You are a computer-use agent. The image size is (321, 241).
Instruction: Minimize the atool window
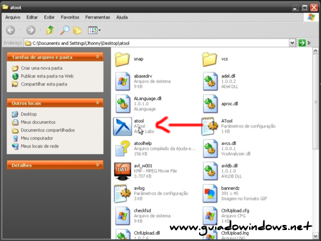pyautogui.click(x=295, y=8)
